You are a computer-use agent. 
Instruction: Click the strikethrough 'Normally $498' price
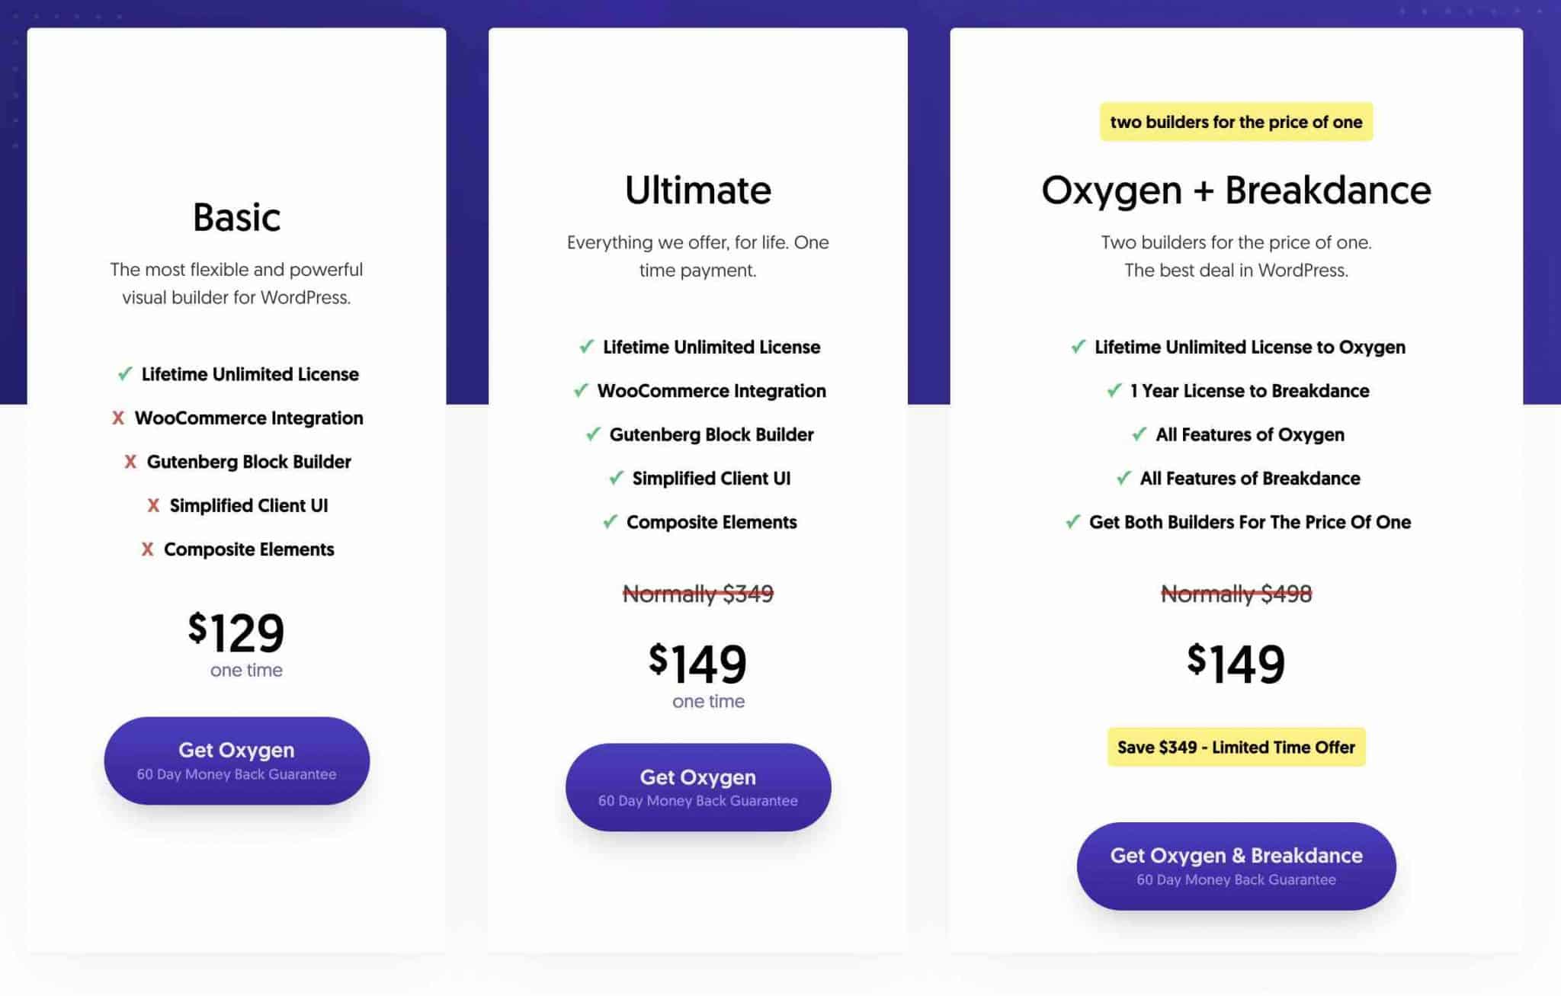tap(1236, 594)
